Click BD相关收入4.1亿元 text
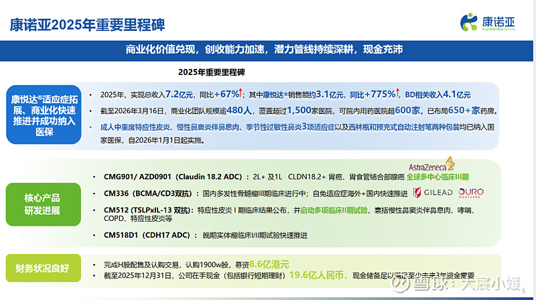 (x=438, y=94)
